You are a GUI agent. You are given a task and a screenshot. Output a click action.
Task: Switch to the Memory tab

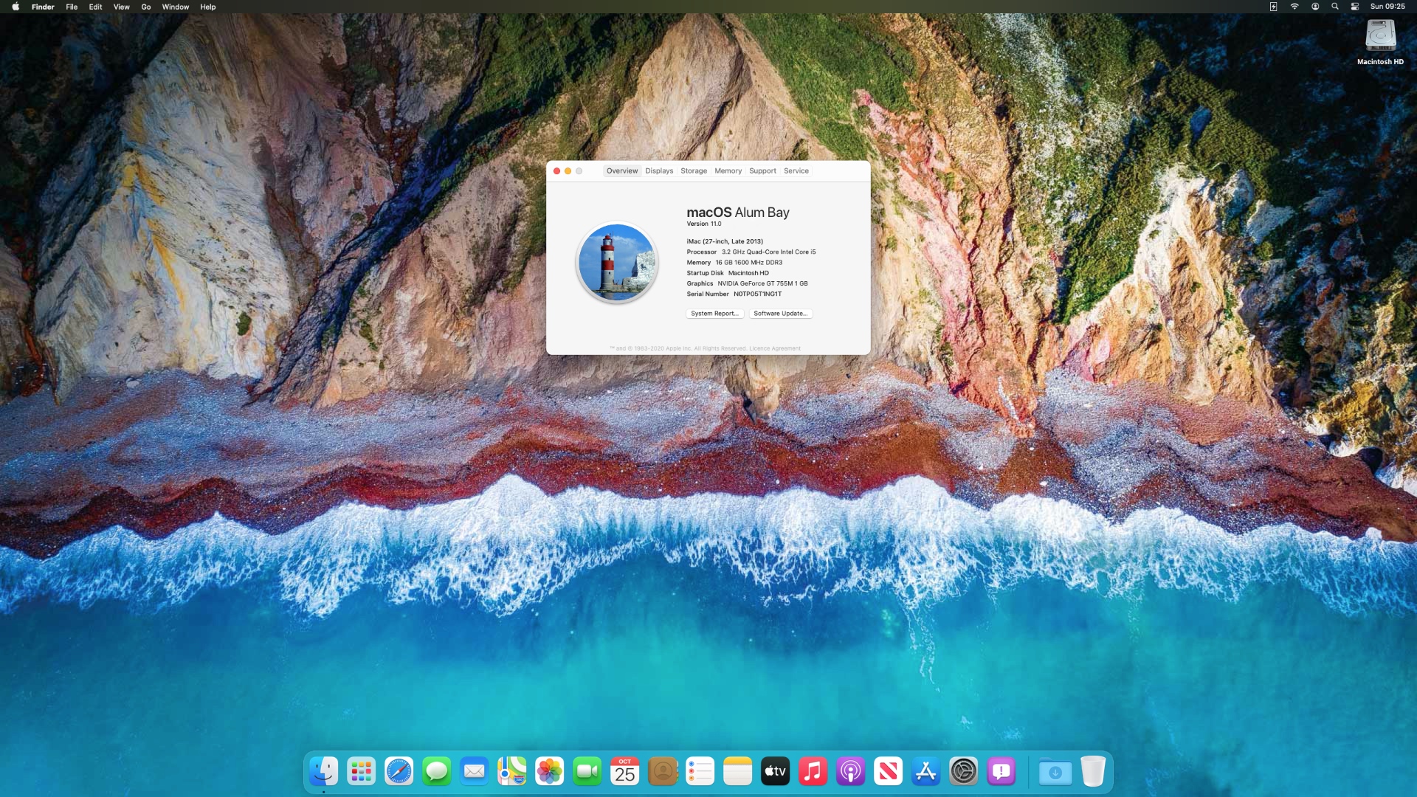pos(728,170)
